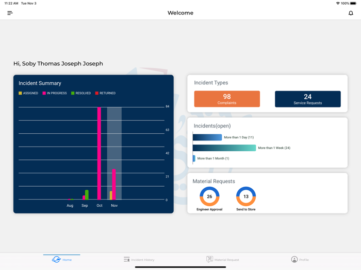Click the tall pink October bar
The width and height of the screenshot is (361, 270).
point(99,153)
